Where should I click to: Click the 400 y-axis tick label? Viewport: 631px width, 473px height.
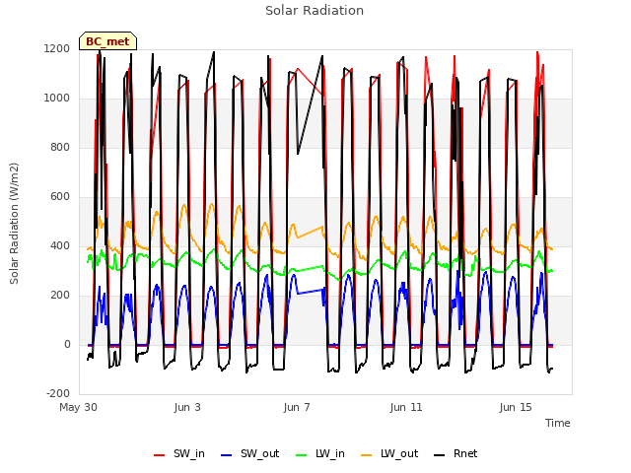pyautogui.click(x=60, y=245)
